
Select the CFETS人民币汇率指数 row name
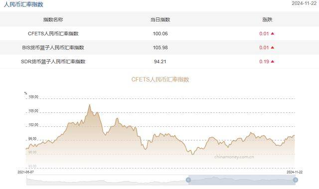(53, 33)
